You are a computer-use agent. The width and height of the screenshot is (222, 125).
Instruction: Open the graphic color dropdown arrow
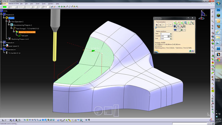[x=8, y=7]
